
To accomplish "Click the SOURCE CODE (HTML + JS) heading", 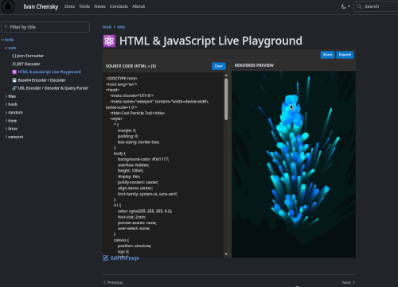I will (x=131, y=66).
